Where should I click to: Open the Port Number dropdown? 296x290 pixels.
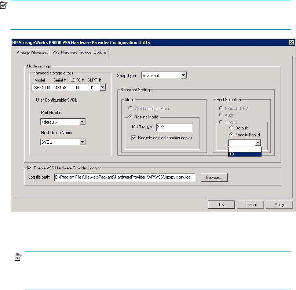pyautogui.click(x=82, y=122)
